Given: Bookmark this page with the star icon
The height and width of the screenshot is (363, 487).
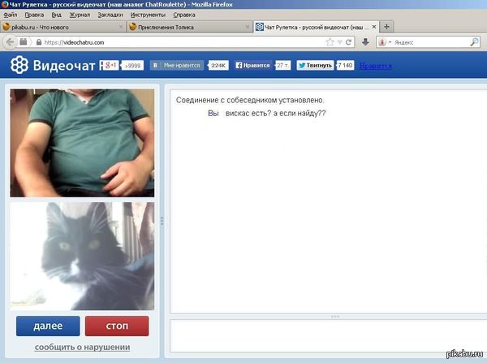Looking at the screenshot, I should pos(329,42).
